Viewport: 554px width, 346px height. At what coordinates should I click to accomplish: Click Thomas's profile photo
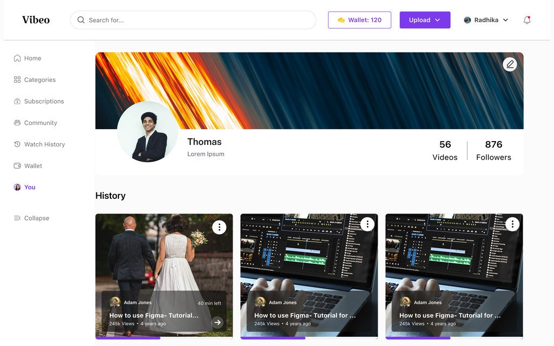coord(147,132)
